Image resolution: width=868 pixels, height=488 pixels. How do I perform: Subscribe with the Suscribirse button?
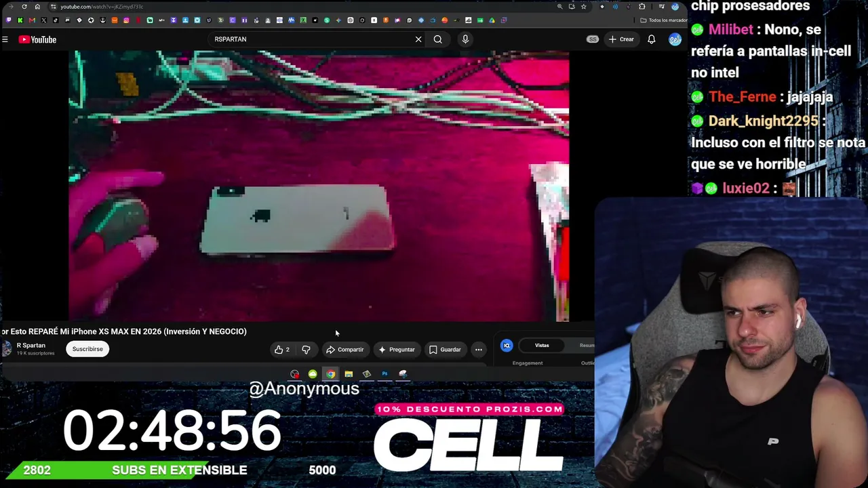tap(87, 349)
